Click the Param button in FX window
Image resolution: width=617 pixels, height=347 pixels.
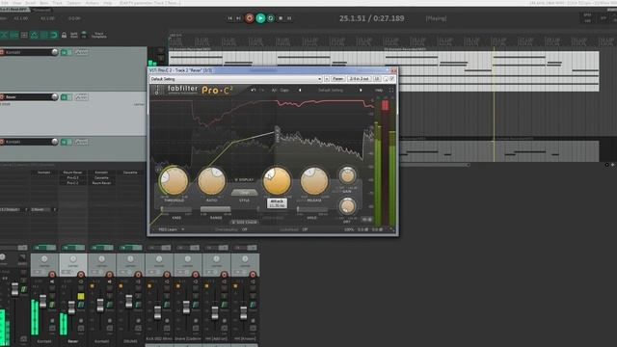(x=337, y=79)
